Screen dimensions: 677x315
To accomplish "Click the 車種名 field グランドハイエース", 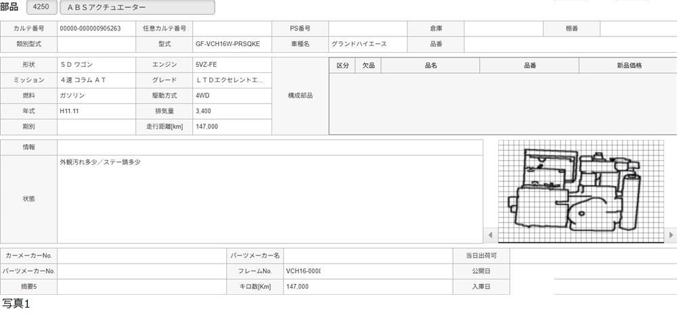I will [x=368, y=44].
